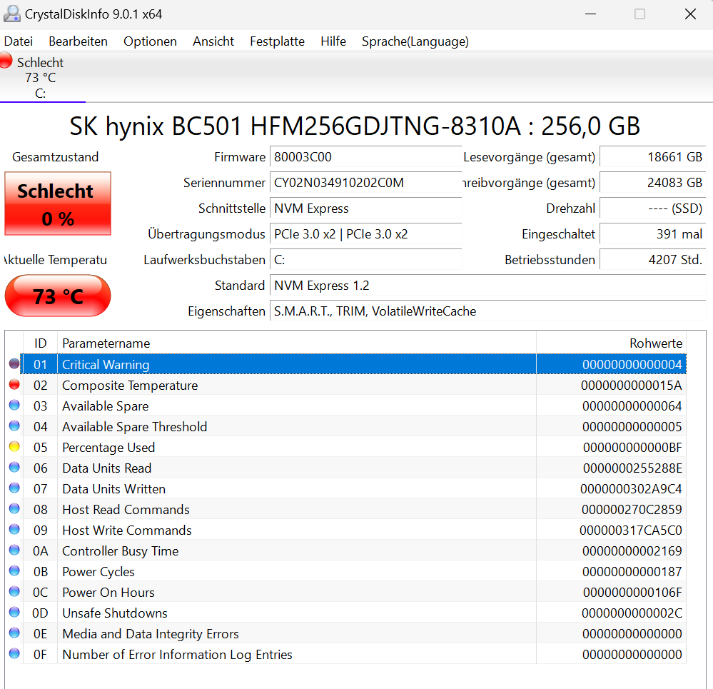Click the blue status orb of Power Cycles
Viewport: 713px width, 689px height.
pos(14,570)
